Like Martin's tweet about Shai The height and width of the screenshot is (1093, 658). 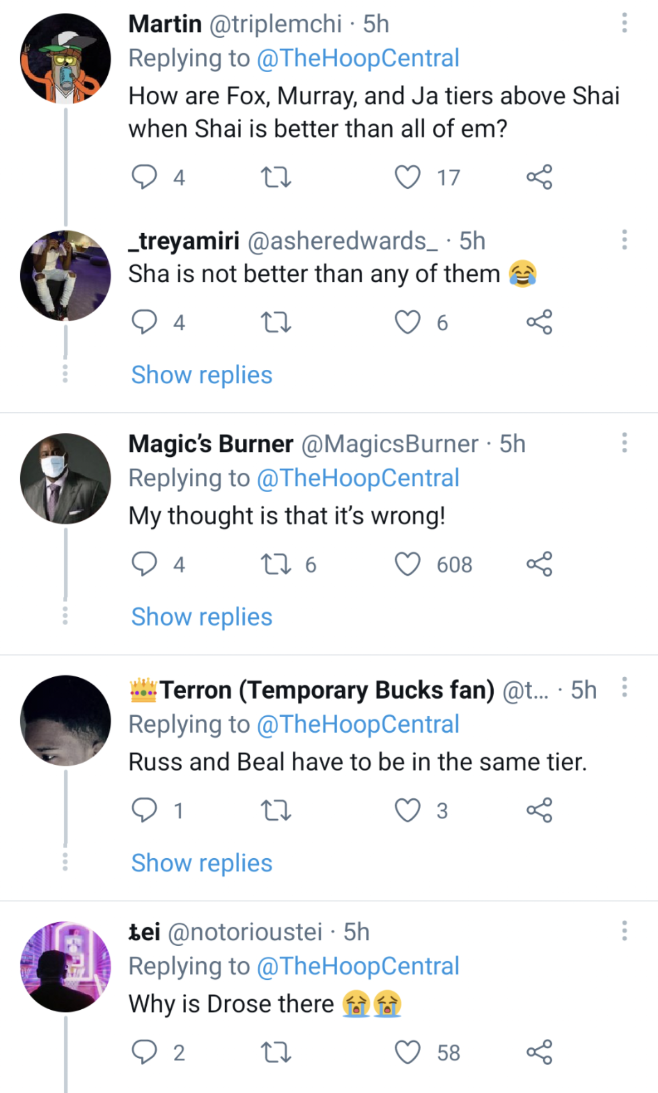coord(408,177)
